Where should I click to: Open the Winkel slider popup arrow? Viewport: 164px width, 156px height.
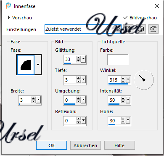point(128,80)
